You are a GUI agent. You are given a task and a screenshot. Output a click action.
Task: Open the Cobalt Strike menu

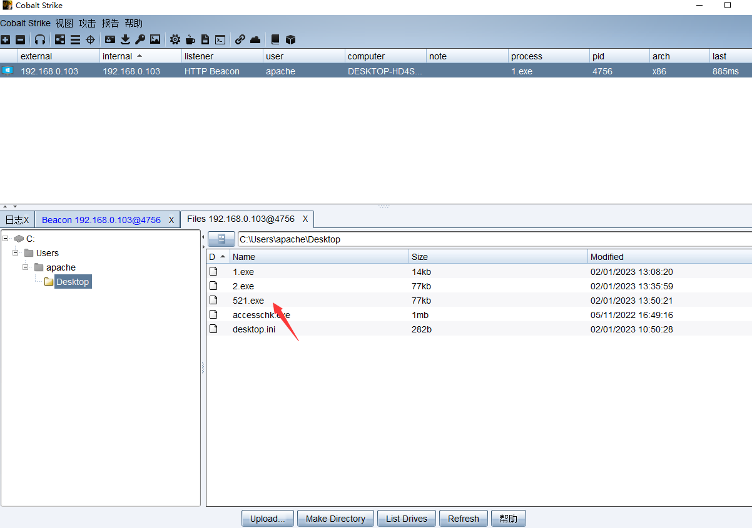(x=26, y=23)
